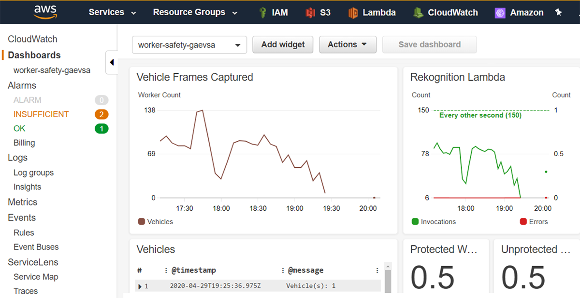The height and width of the screenshot is (298, 580).
Task: Open Service Map in the sidebar
Action: tap(36, 277)
